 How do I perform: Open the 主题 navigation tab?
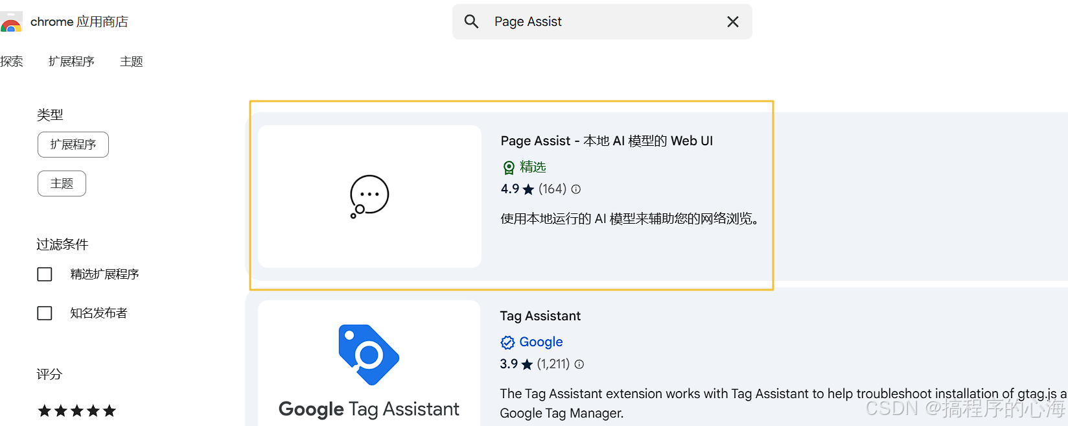[x=132, y=62]
